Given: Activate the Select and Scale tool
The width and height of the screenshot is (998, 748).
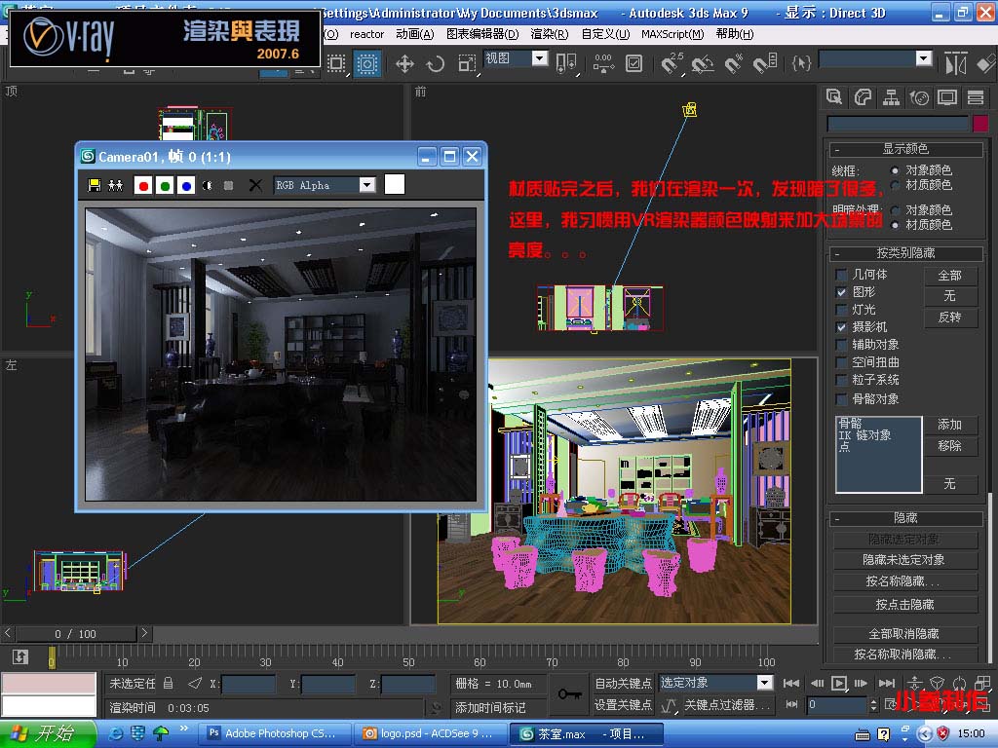Looking at the screenshot, I should pyautogui.click(x=467, y=63).
